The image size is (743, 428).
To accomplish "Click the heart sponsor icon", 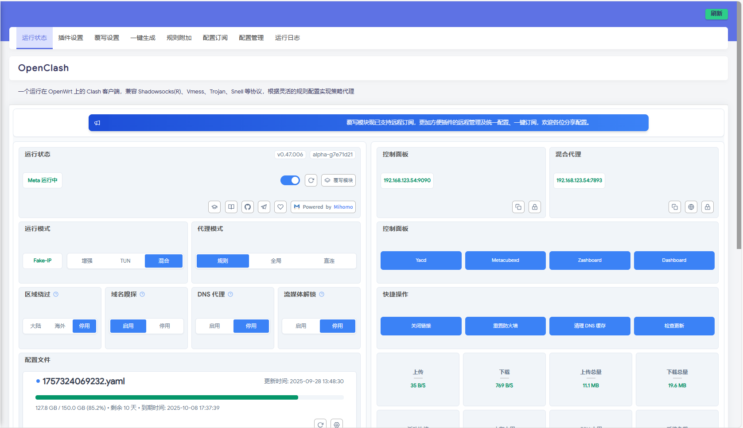I will click(280, 207).
